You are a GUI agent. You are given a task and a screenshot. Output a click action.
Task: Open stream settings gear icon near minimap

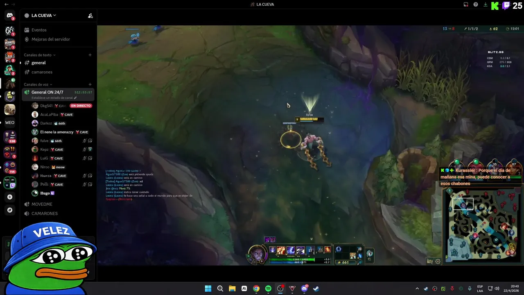438,261
